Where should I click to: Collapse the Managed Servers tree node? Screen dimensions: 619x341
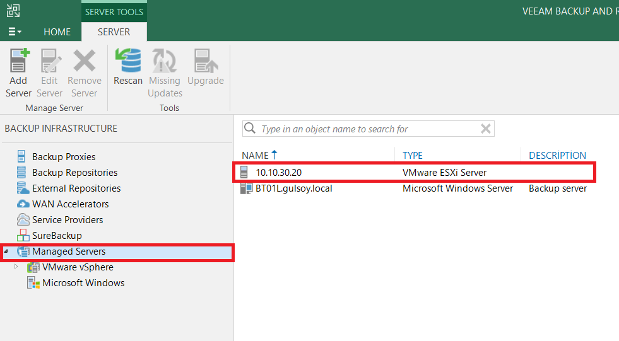pos(6,251)
